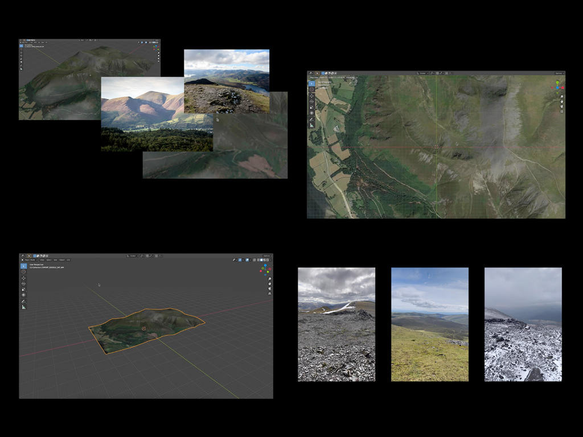Open the pivot point dropdown in the bottom-left viewport
583x437 pixels.
pos(142,256)
